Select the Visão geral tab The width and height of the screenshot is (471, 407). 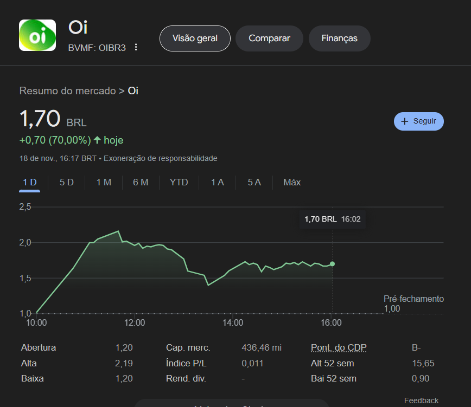195,38
